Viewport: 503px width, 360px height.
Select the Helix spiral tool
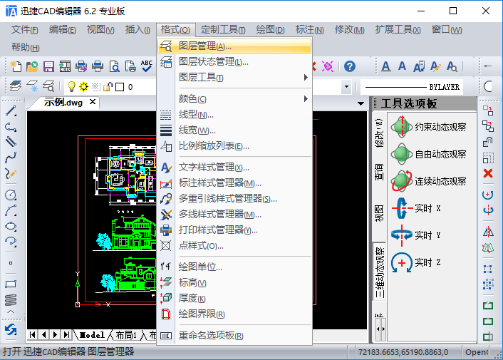11,299
